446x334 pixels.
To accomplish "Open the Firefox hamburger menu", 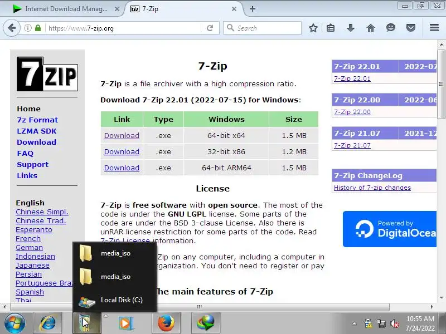I will [434, 27].
